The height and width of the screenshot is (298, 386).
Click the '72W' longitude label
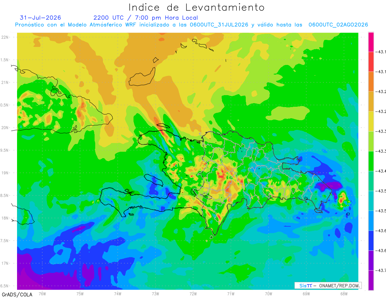pyautogui.click(x=193, y=293)
